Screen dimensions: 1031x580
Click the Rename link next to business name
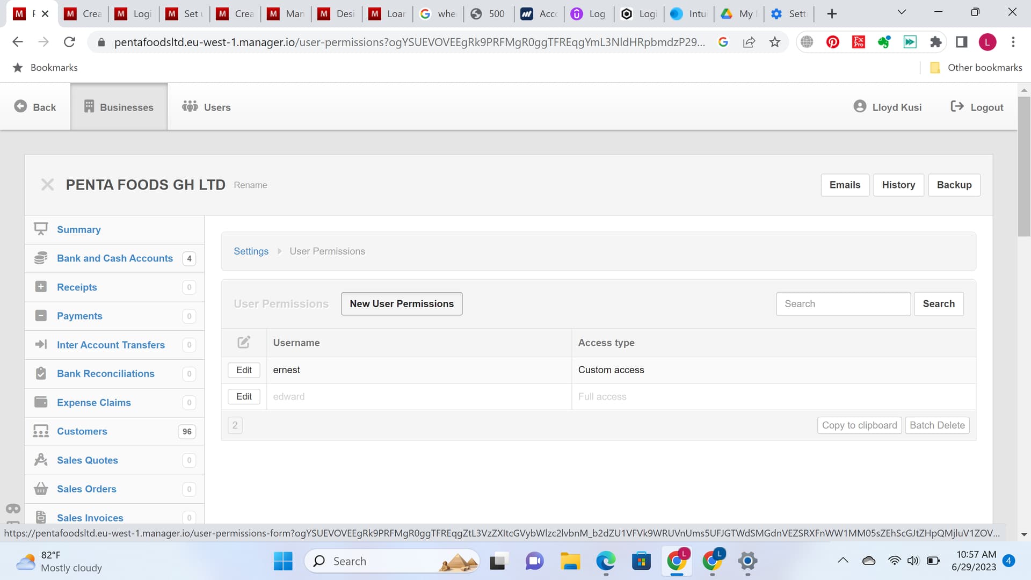pos(250,185)
